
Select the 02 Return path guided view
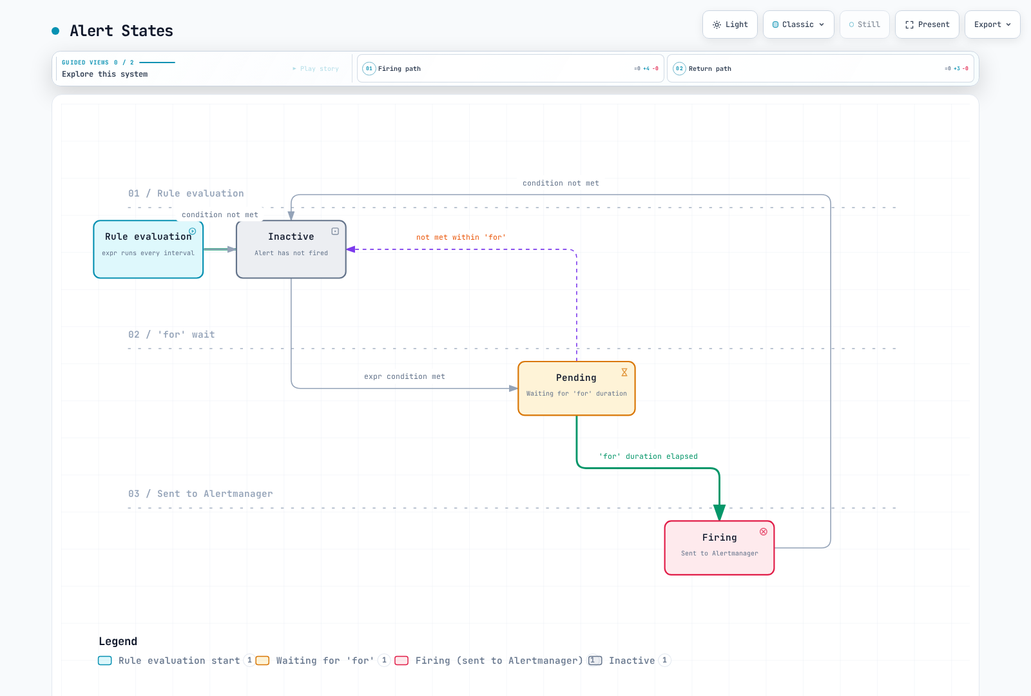820,68
